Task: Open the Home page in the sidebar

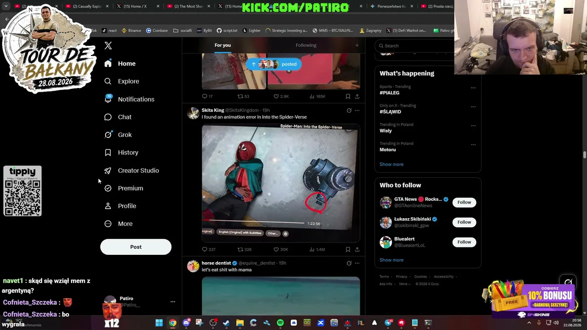Action: [120, 64]
